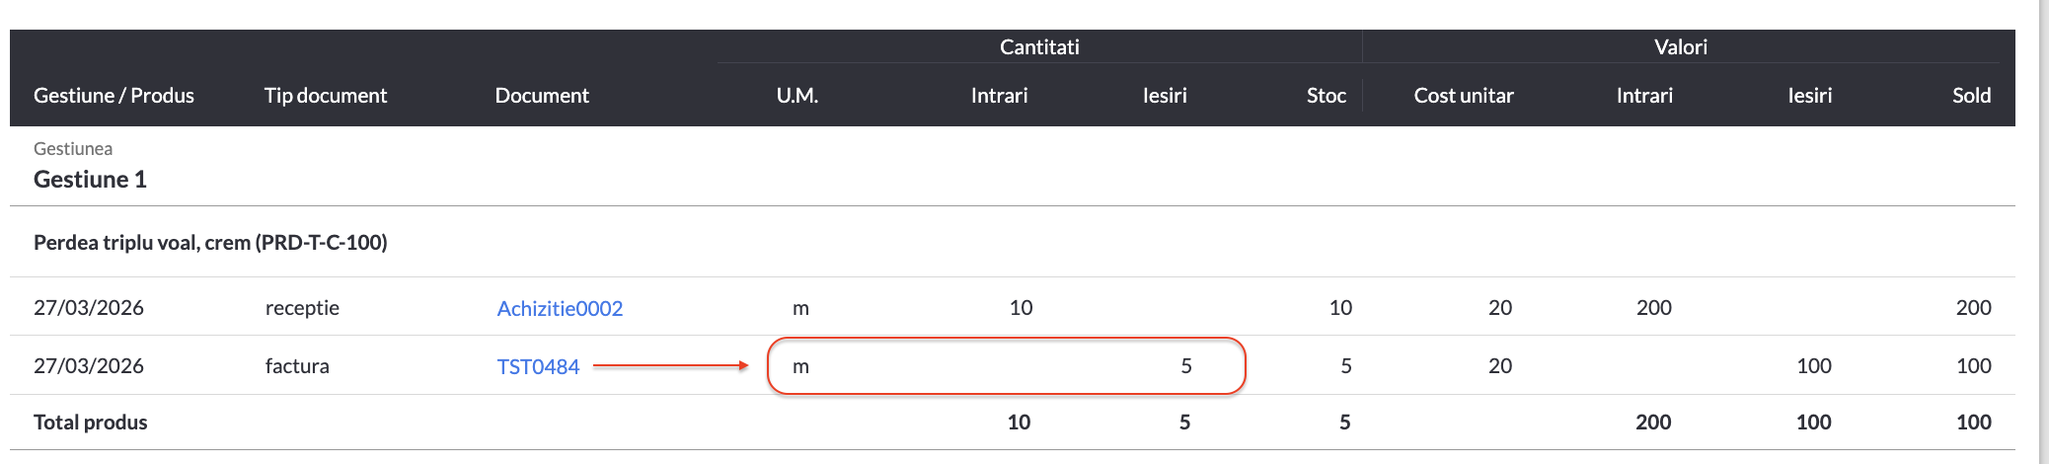
Task: Open the TST0484 invoice link
Action: tap(538, 366)
